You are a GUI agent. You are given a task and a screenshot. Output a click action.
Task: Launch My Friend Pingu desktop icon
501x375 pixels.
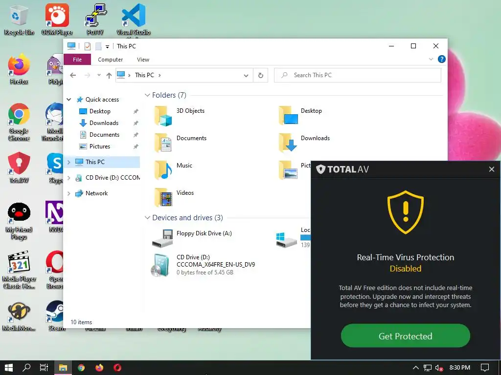coord(19,221)
